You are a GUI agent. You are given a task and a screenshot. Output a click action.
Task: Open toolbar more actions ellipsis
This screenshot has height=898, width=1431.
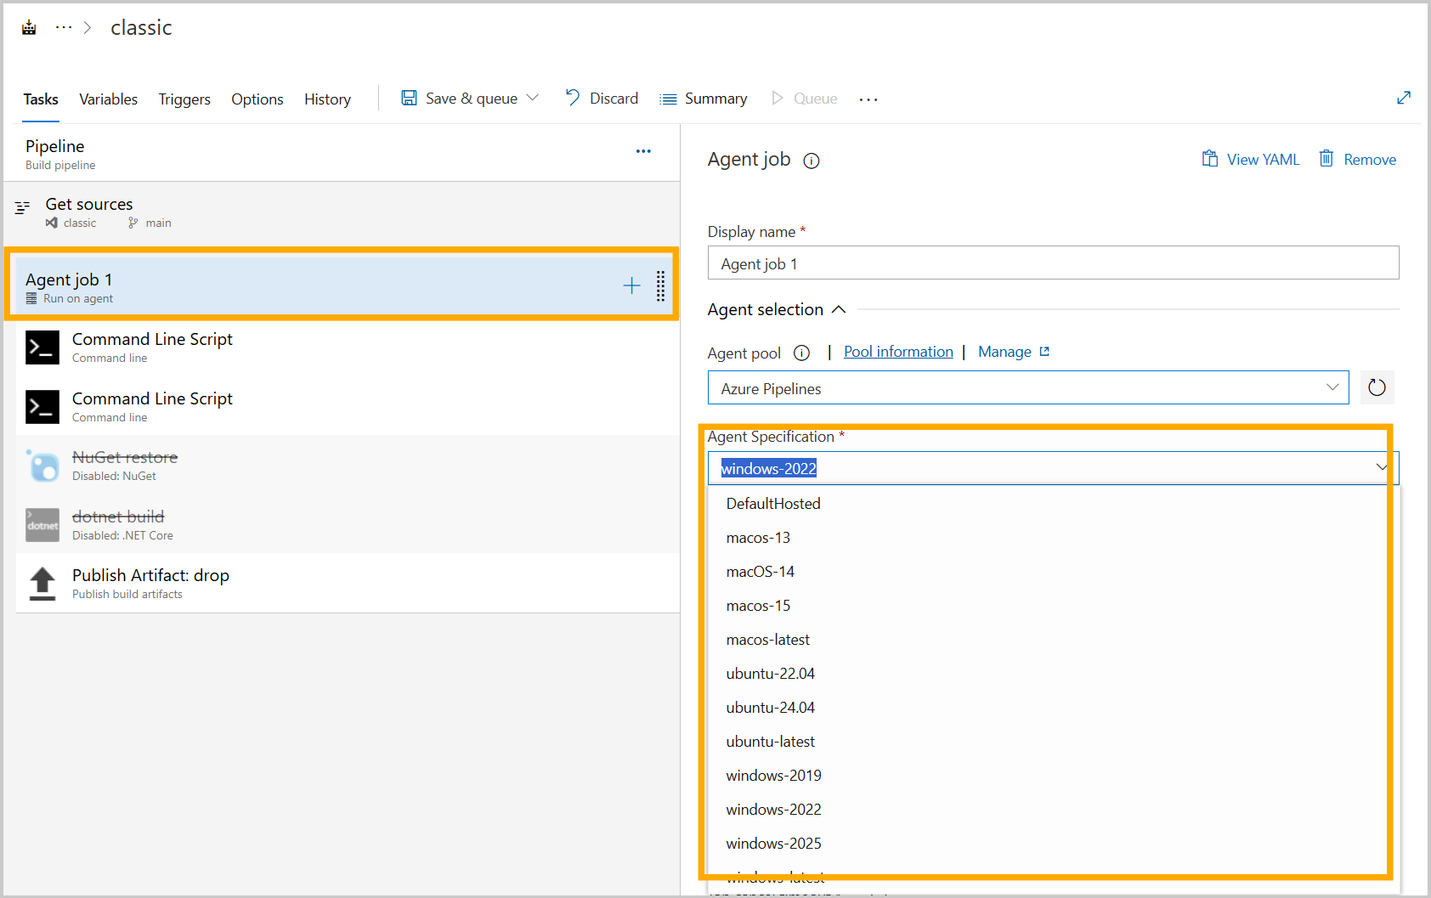coord(868,99)
